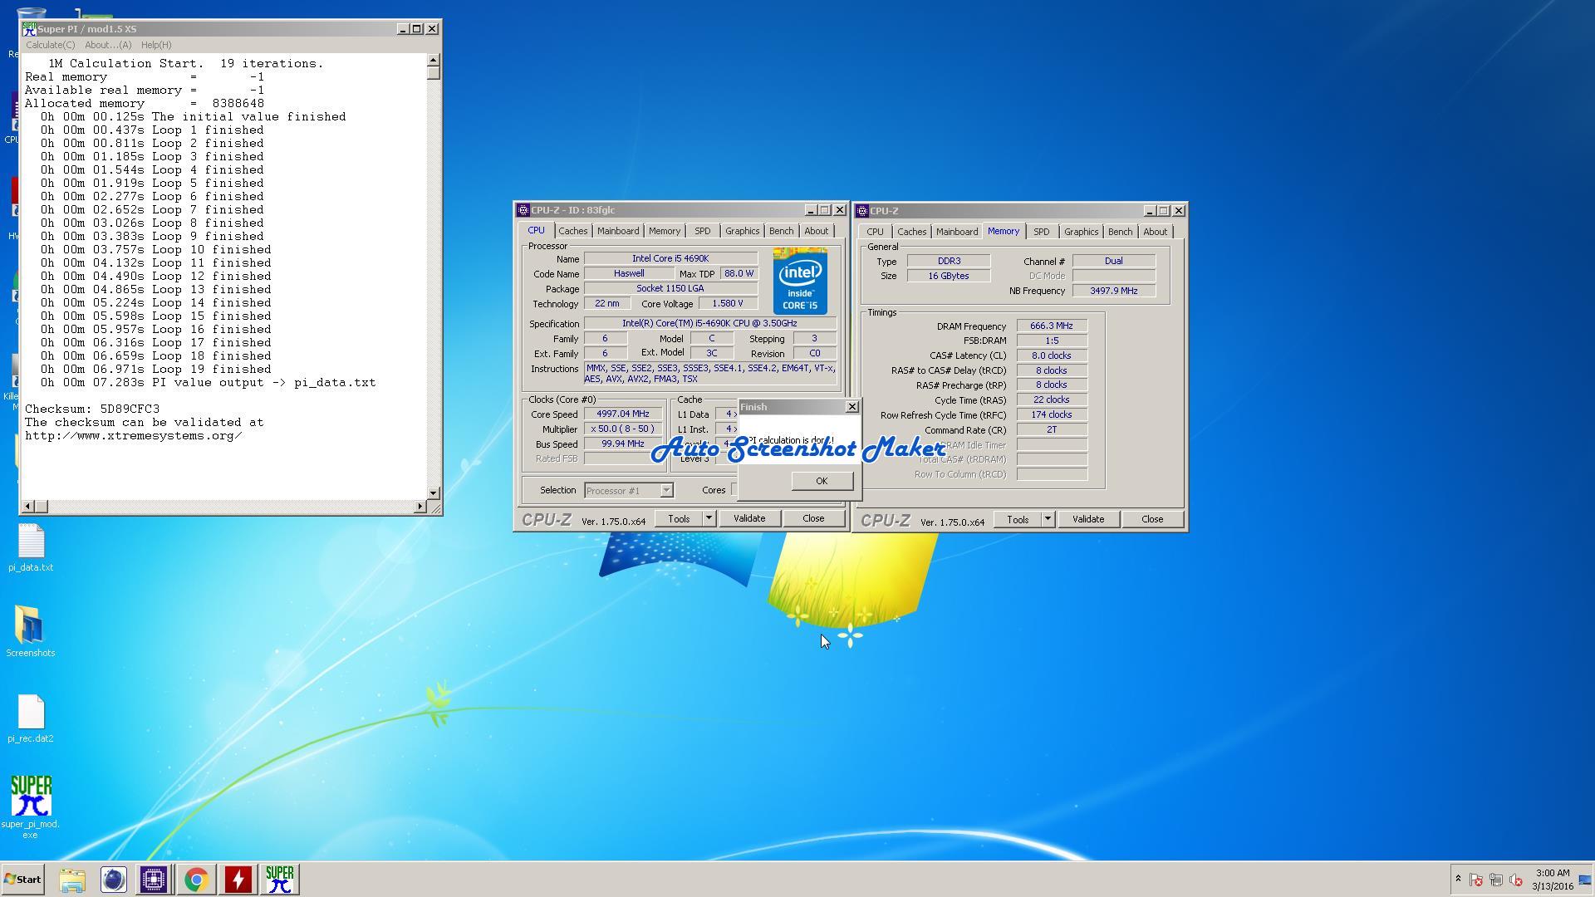
Task: Click the NB Frequency 3497.9 MHz value
Action: (x=1113, y=291)
